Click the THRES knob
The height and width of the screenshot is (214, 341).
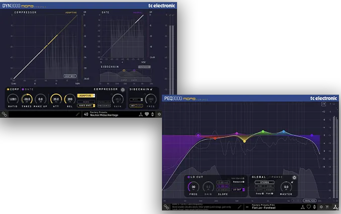[x=27, y=99]
